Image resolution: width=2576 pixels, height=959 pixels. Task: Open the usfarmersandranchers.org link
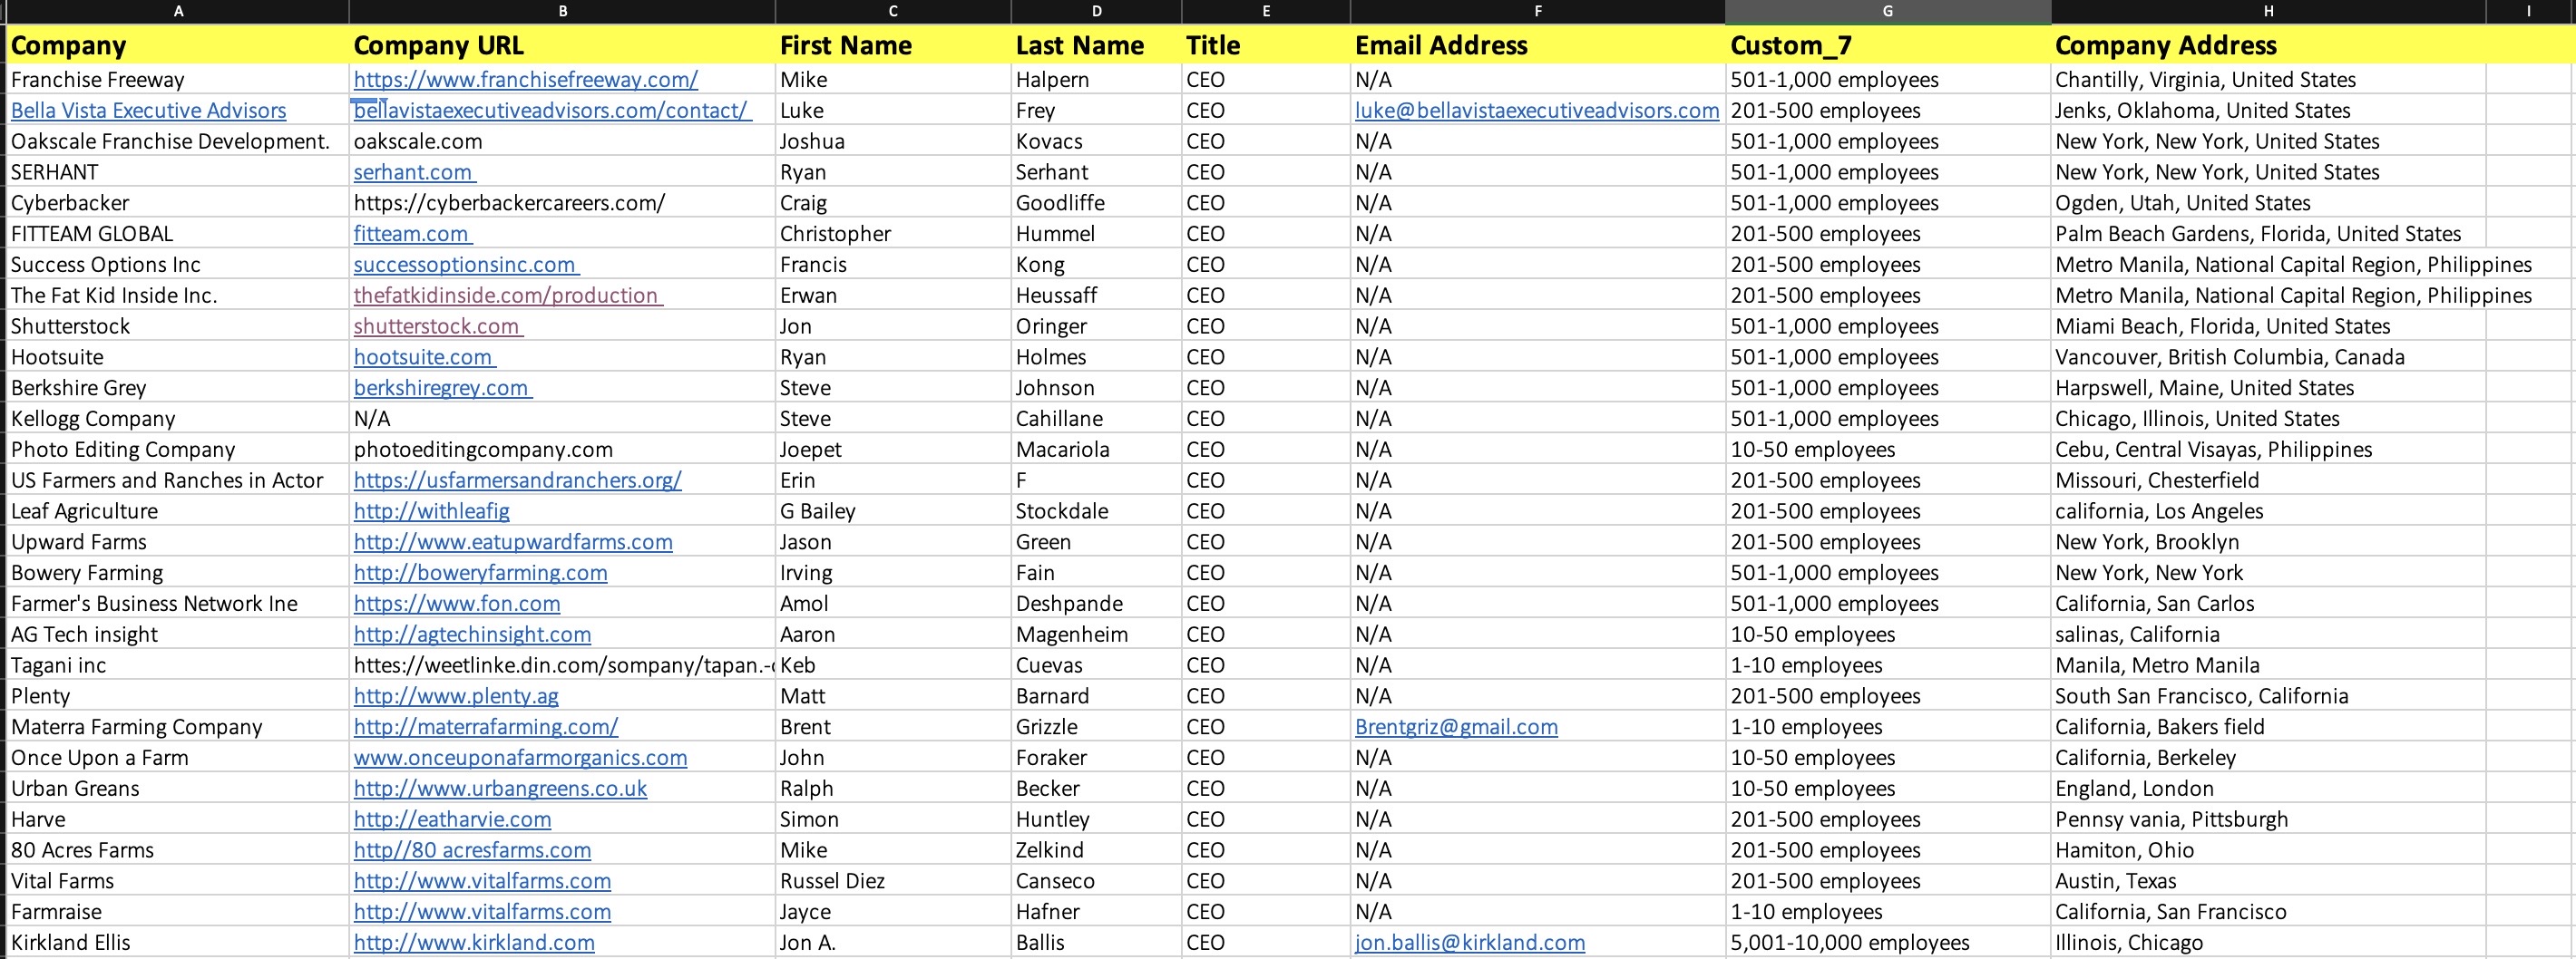click(x=517, y=480)
